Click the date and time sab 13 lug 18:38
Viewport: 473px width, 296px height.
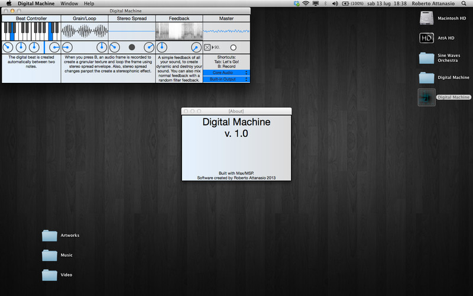pyautogui.click(x=387, y=4)
